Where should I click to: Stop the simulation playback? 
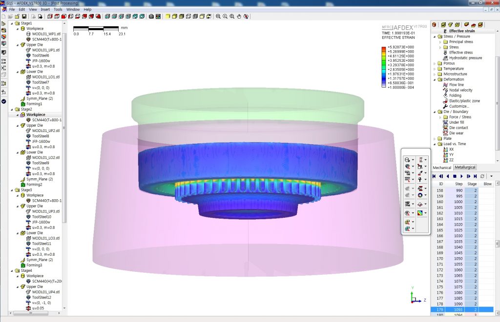[x=455, y=176]
